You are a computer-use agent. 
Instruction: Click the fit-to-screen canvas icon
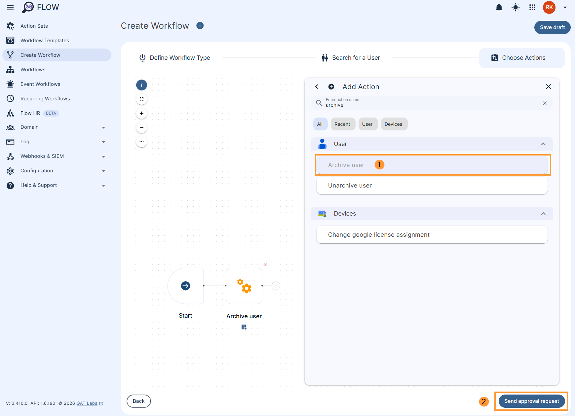click(x=141, y=99)
